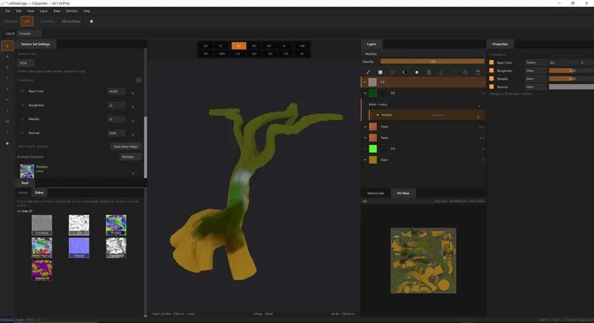
Task: Select the S tool in the left sidebar
Action: tap(7, 89)
